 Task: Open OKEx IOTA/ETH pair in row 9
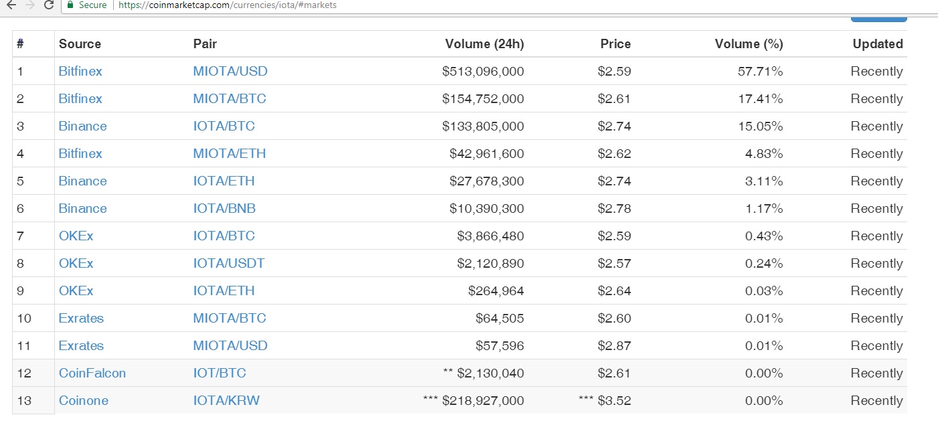(x=224, y=290)
